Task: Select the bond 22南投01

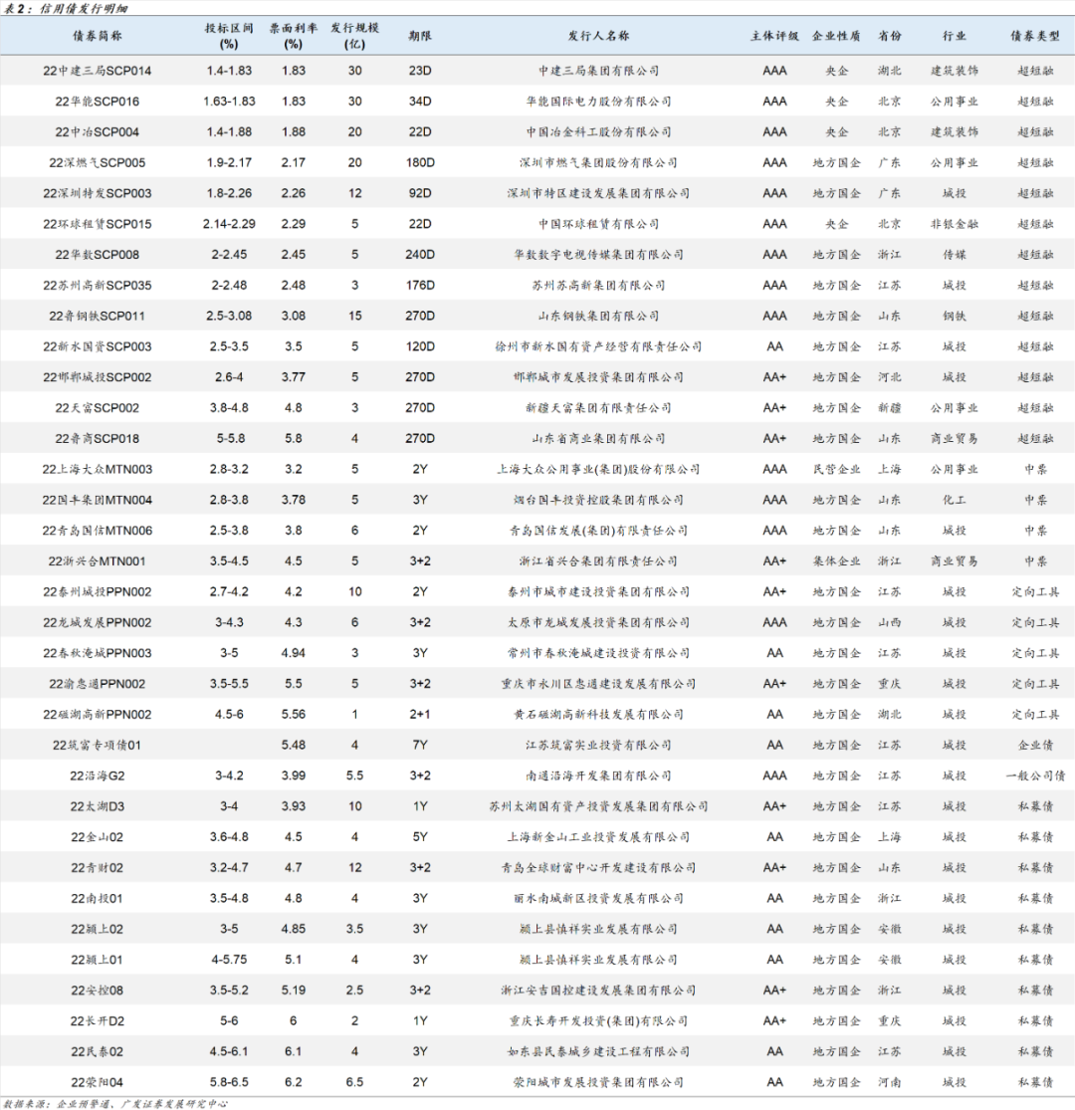Action: [97, 898]
